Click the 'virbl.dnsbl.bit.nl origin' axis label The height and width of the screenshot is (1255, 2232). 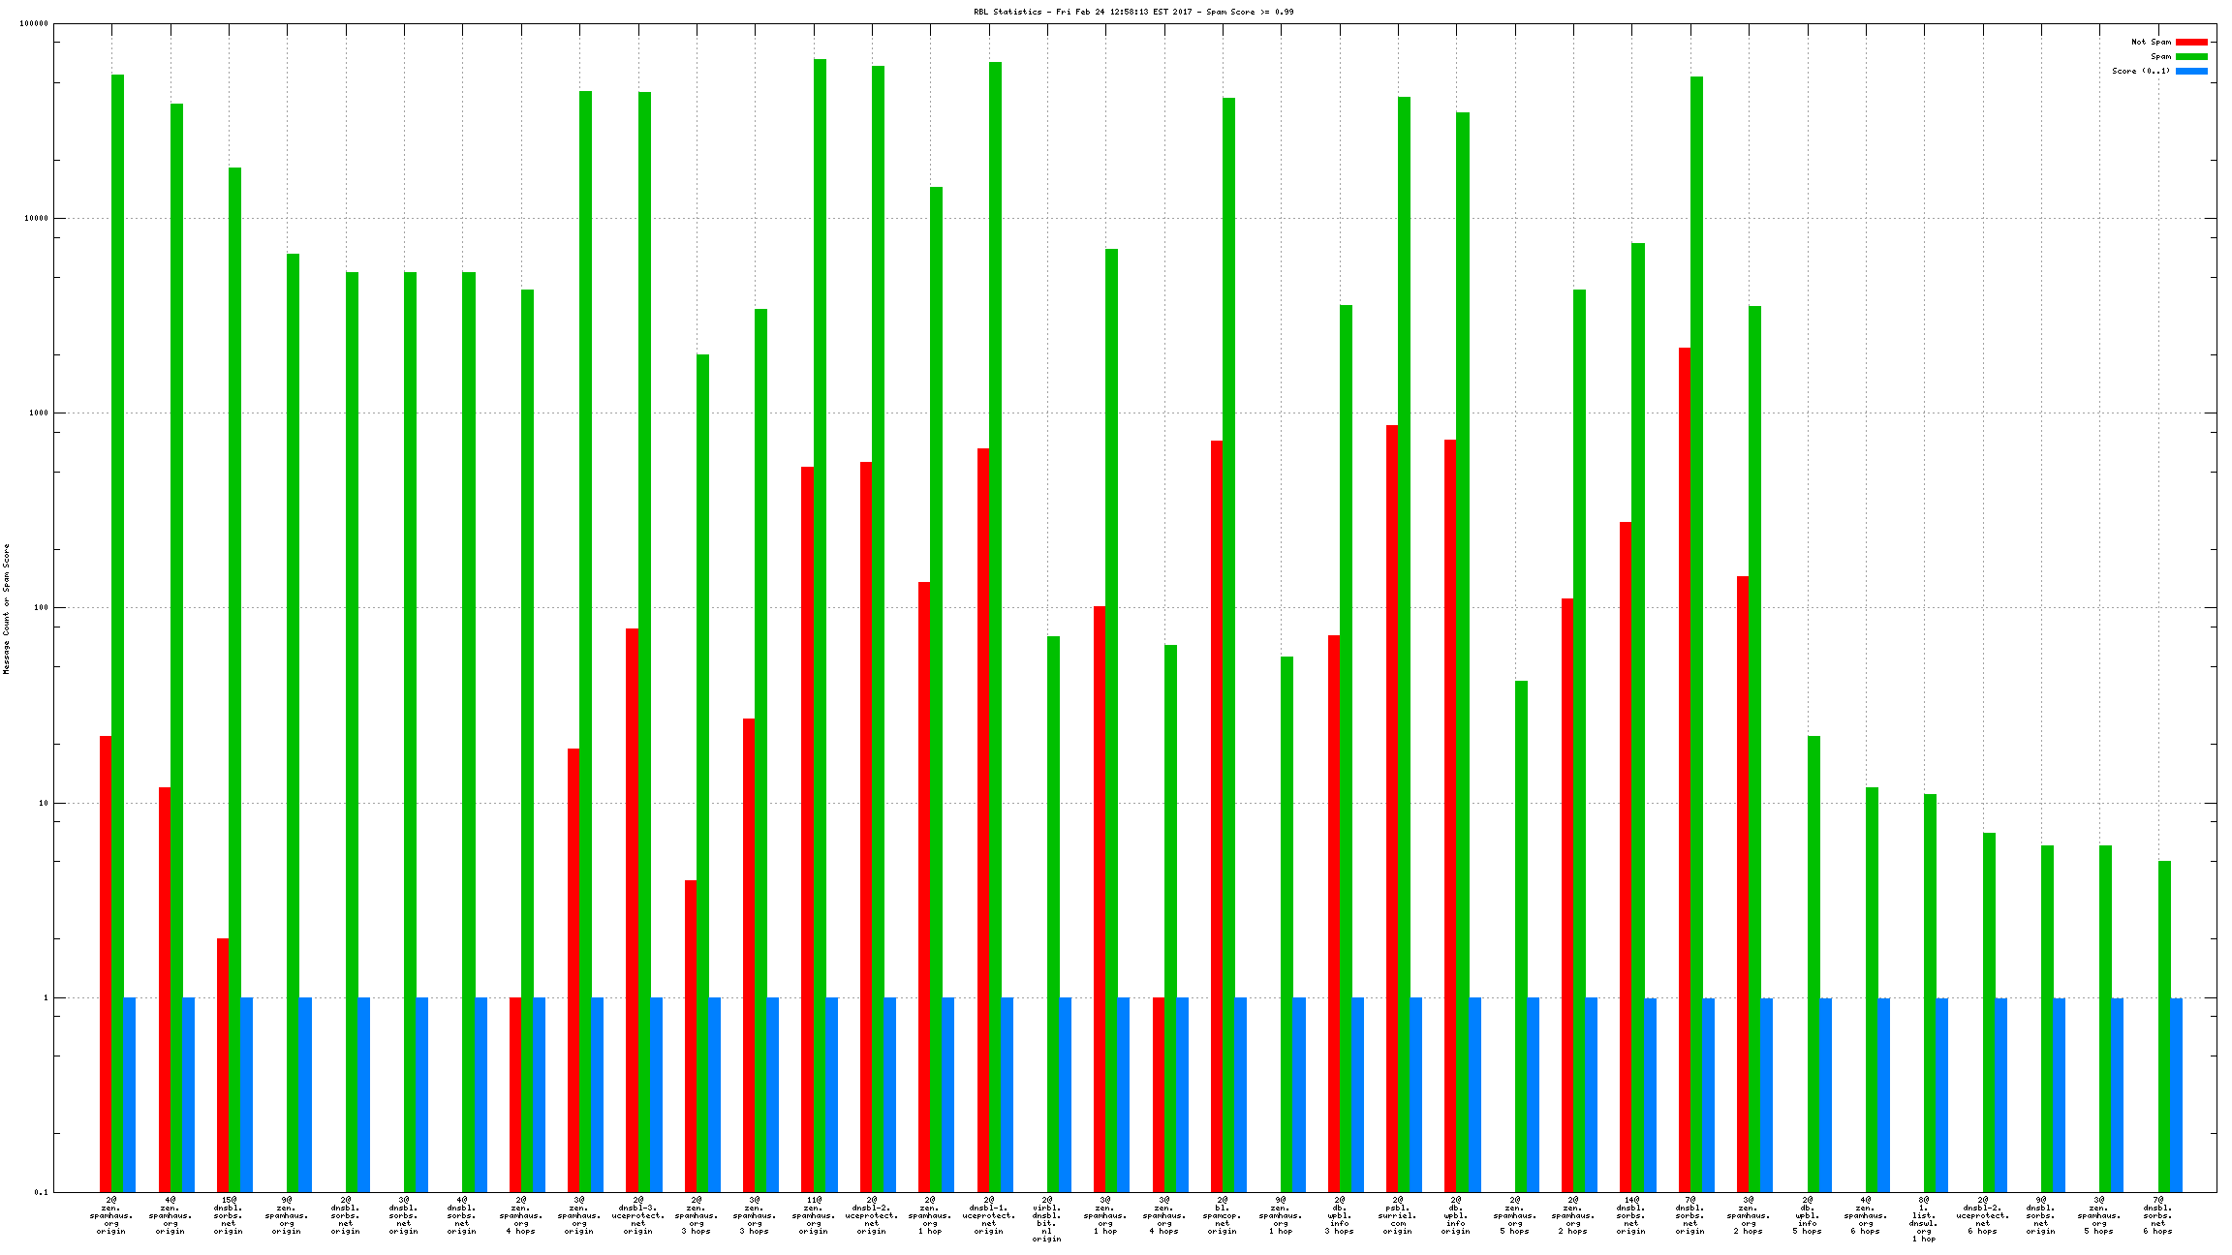click(1046, 1219)
